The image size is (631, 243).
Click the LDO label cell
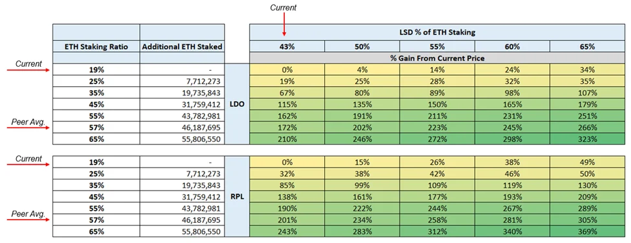click(237, 104)
